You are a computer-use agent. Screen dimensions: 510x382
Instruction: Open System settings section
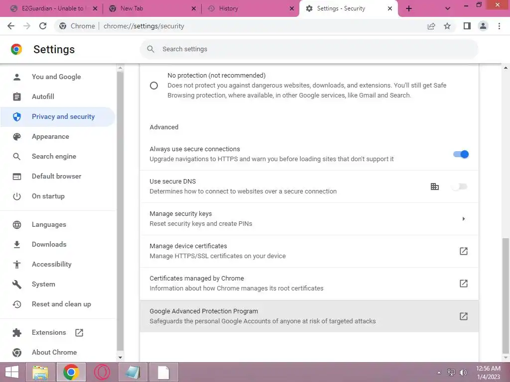pyautogui.click(x=58, y=284)
